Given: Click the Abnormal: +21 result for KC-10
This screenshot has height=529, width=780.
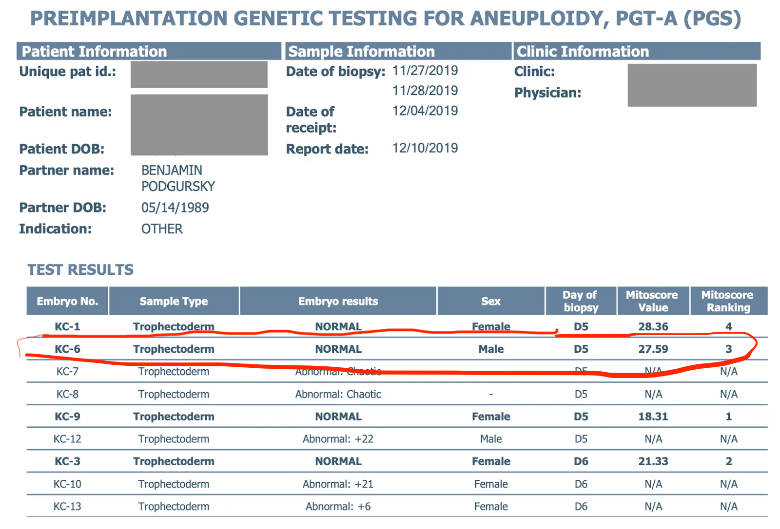Looking at the screenshot, I should (x=338, y=484).
